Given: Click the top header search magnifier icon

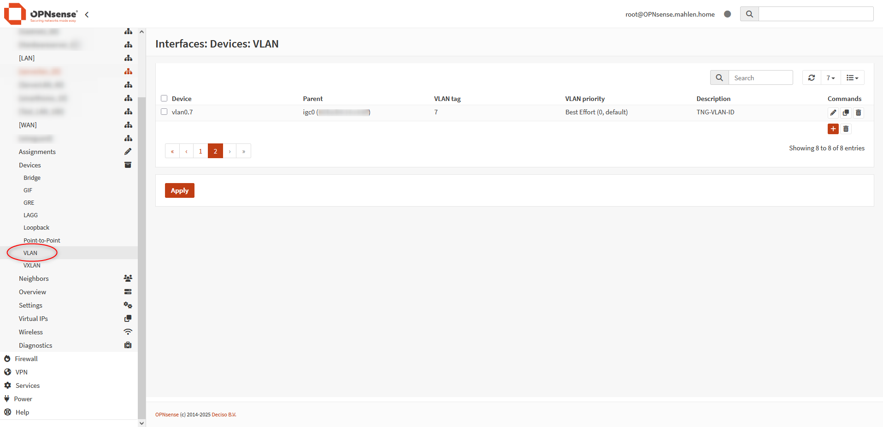Looking at the screenshot, I should coord(749,14).
